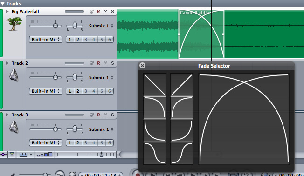Pick the concave fade-in shape

182,130
